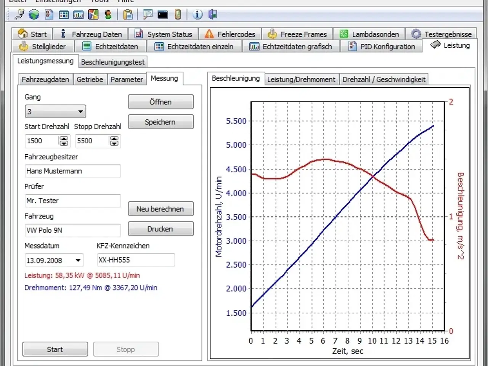Screen dimensions: 488x366
Task: Click the Zeit, sec axis label
Action: tap(348, 351)
